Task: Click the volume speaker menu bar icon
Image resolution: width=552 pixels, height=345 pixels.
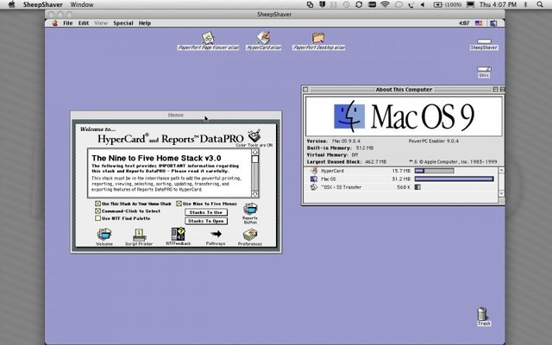Action: click(x=423, y=4)
